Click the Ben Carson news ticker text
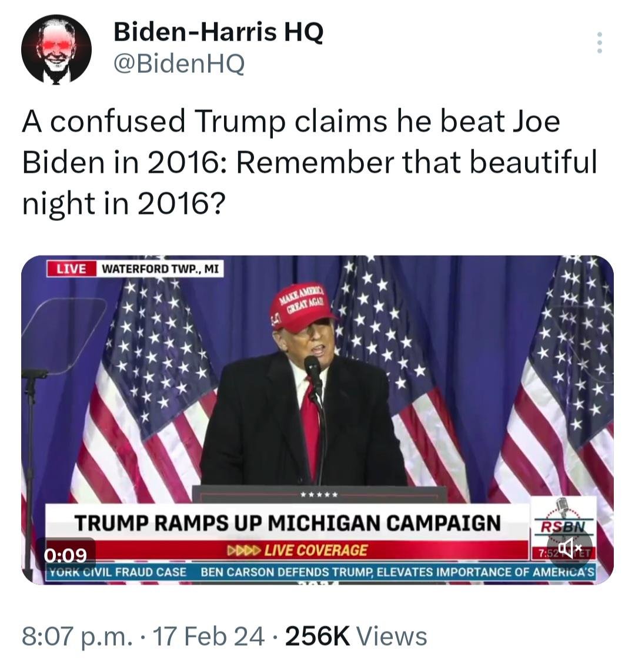 [397, 572]
